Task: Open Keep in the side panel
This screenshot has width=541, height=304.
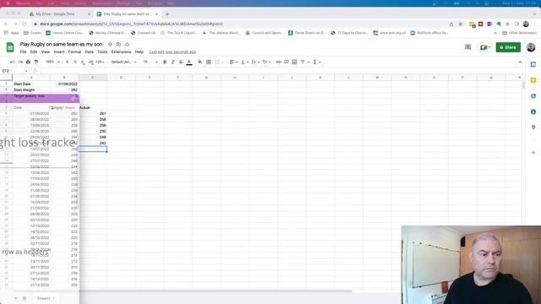Action: click(533, 80)
